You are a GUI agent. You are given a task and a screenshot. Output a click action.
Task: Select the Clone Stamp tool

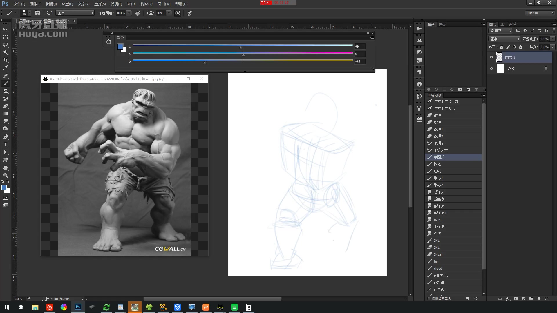point(6,91)
